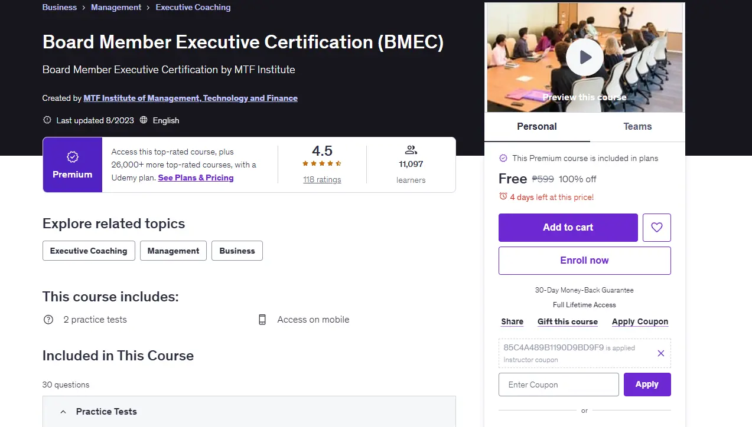Click the question mark practice tests icon
The image size is (752, 427).
48,320
